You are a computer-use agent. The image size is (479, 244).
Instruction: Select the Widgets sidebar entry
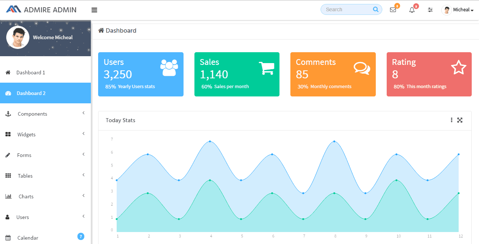(x=26, y=134)
